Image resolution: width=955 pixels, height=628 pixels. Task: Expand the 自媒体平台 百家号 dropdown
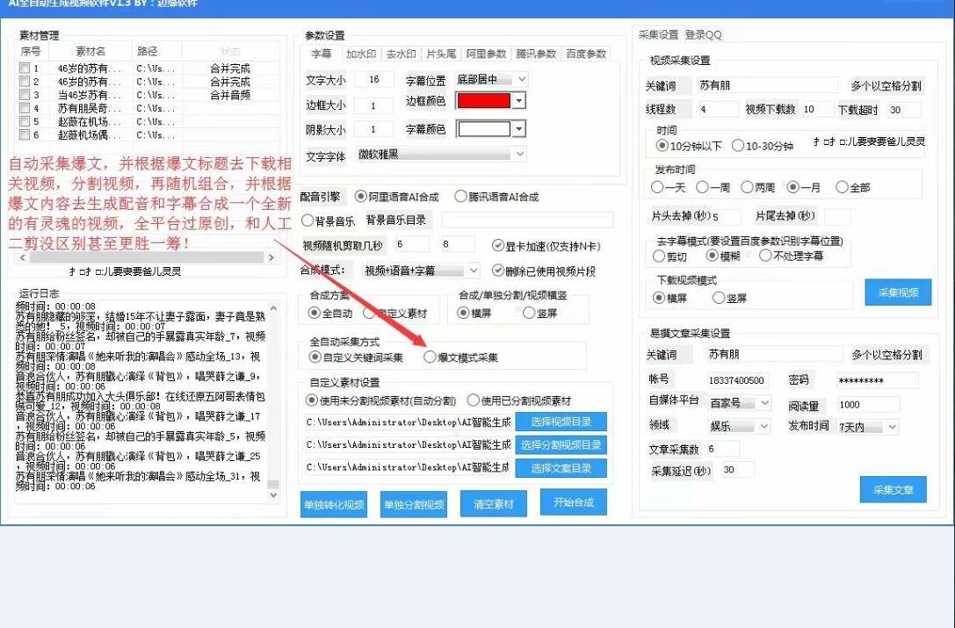click(740, 402)
